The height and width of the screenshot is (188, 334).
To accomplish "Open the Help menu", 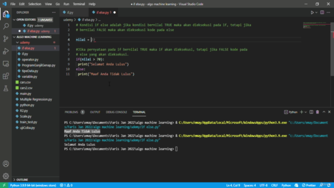I will point(92,4).
